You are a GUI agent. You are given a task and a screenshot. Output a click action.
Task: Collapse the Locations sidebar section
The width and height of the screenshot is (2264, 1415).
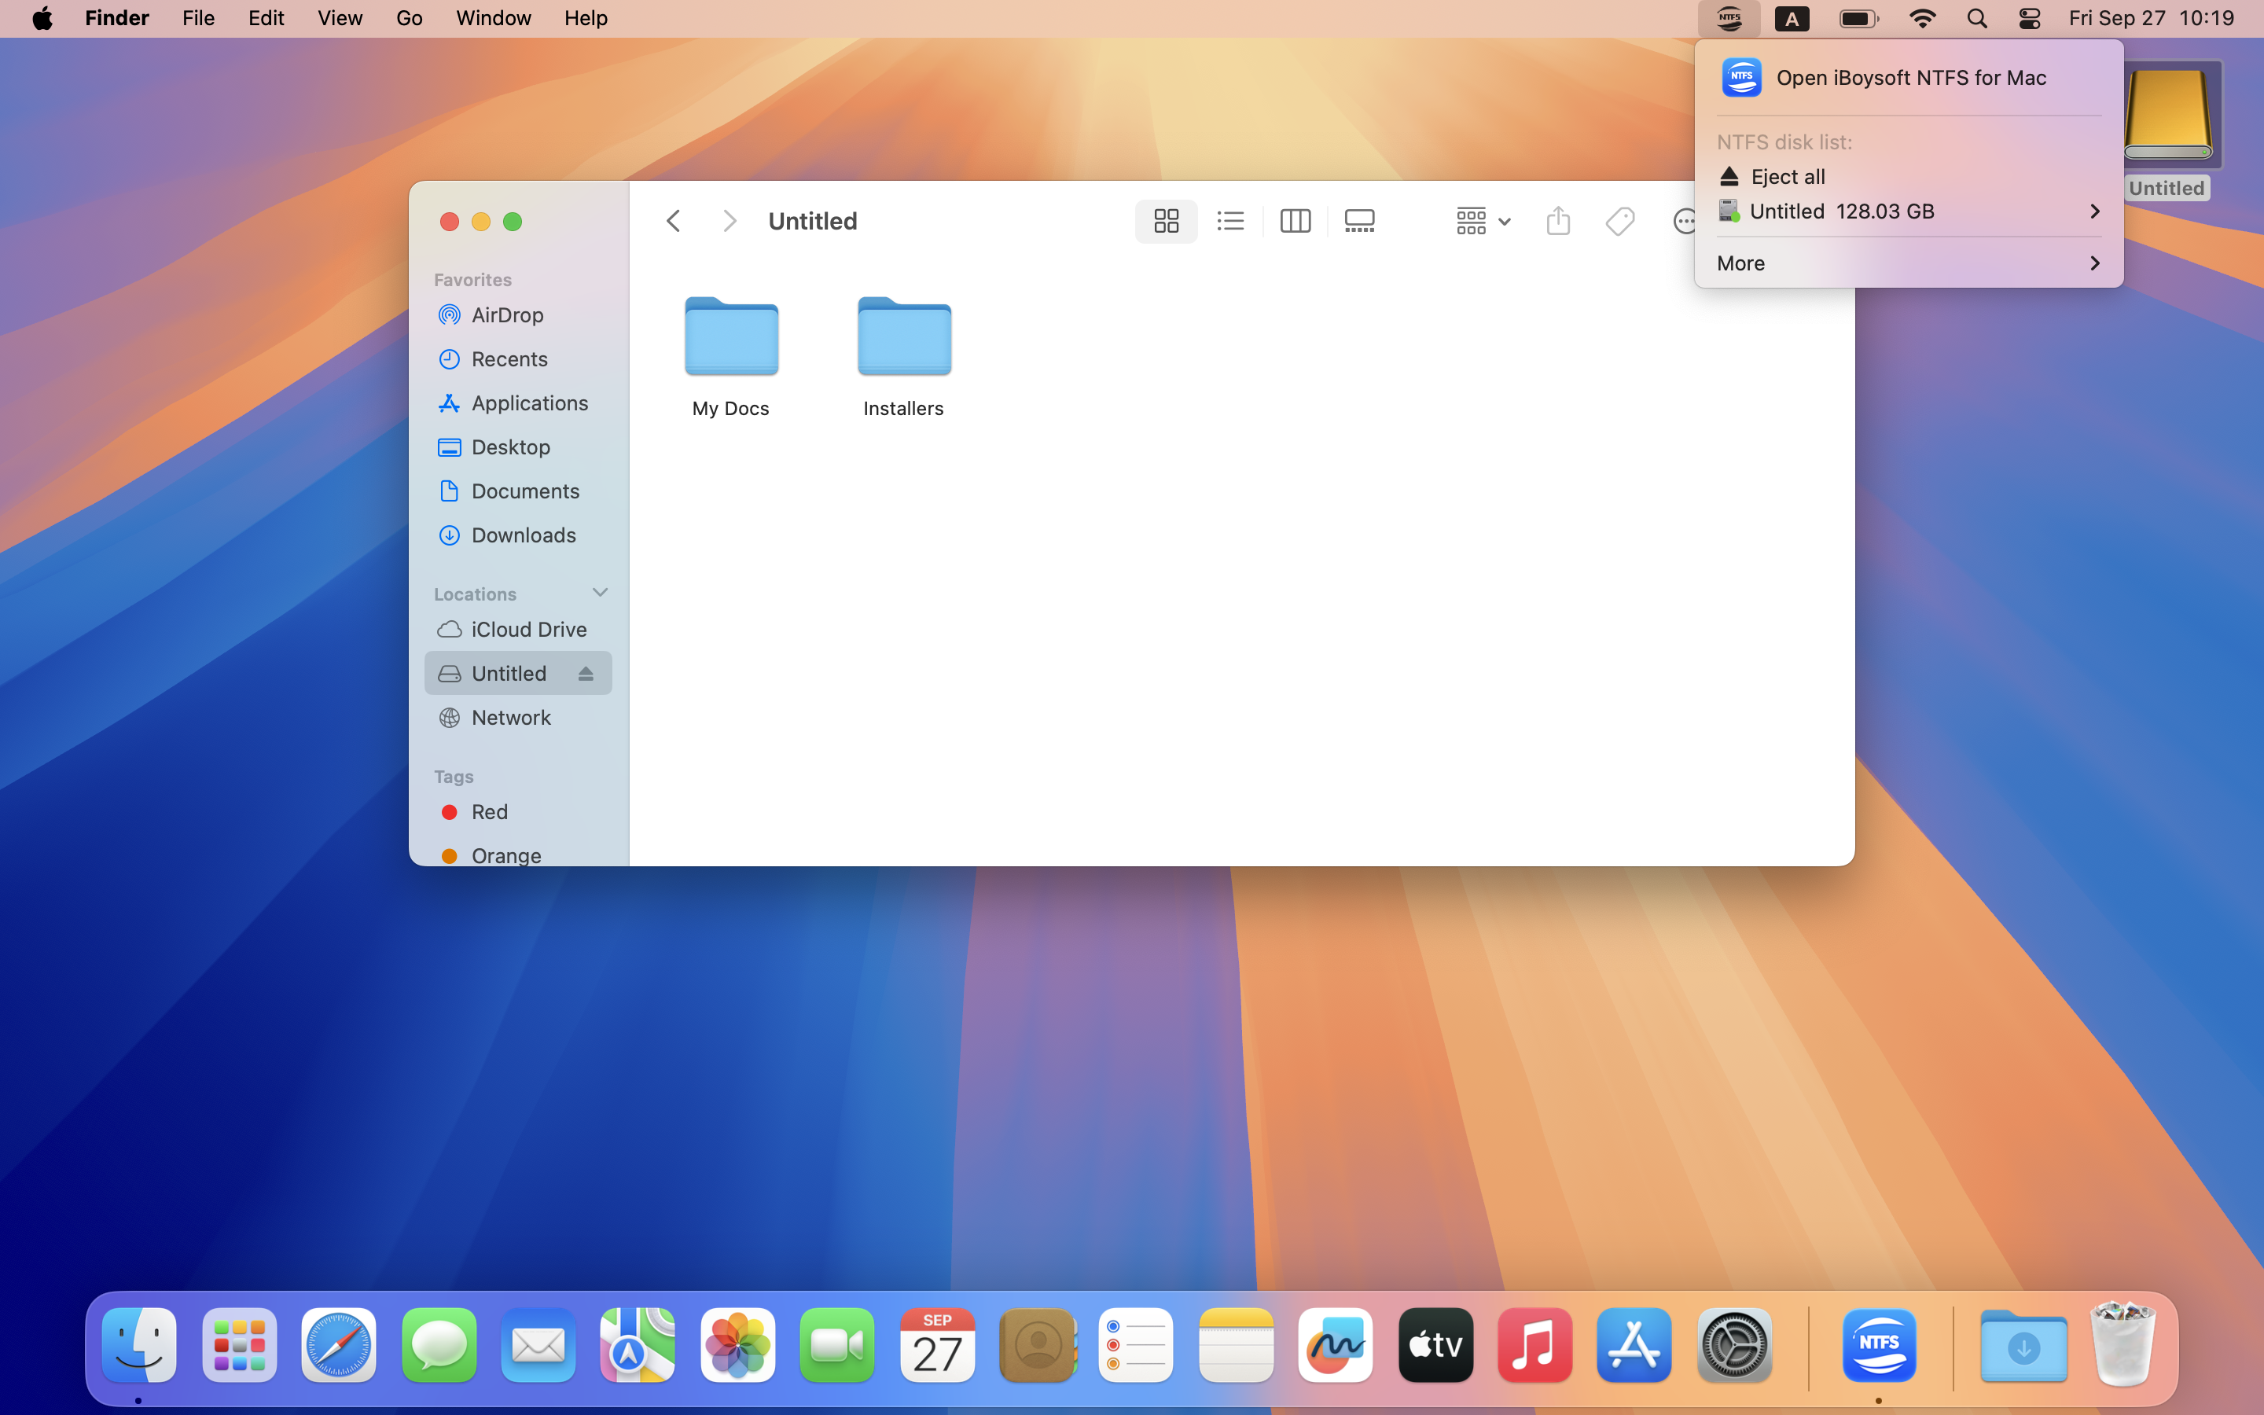pyautogui.click(x=600, y=593)
